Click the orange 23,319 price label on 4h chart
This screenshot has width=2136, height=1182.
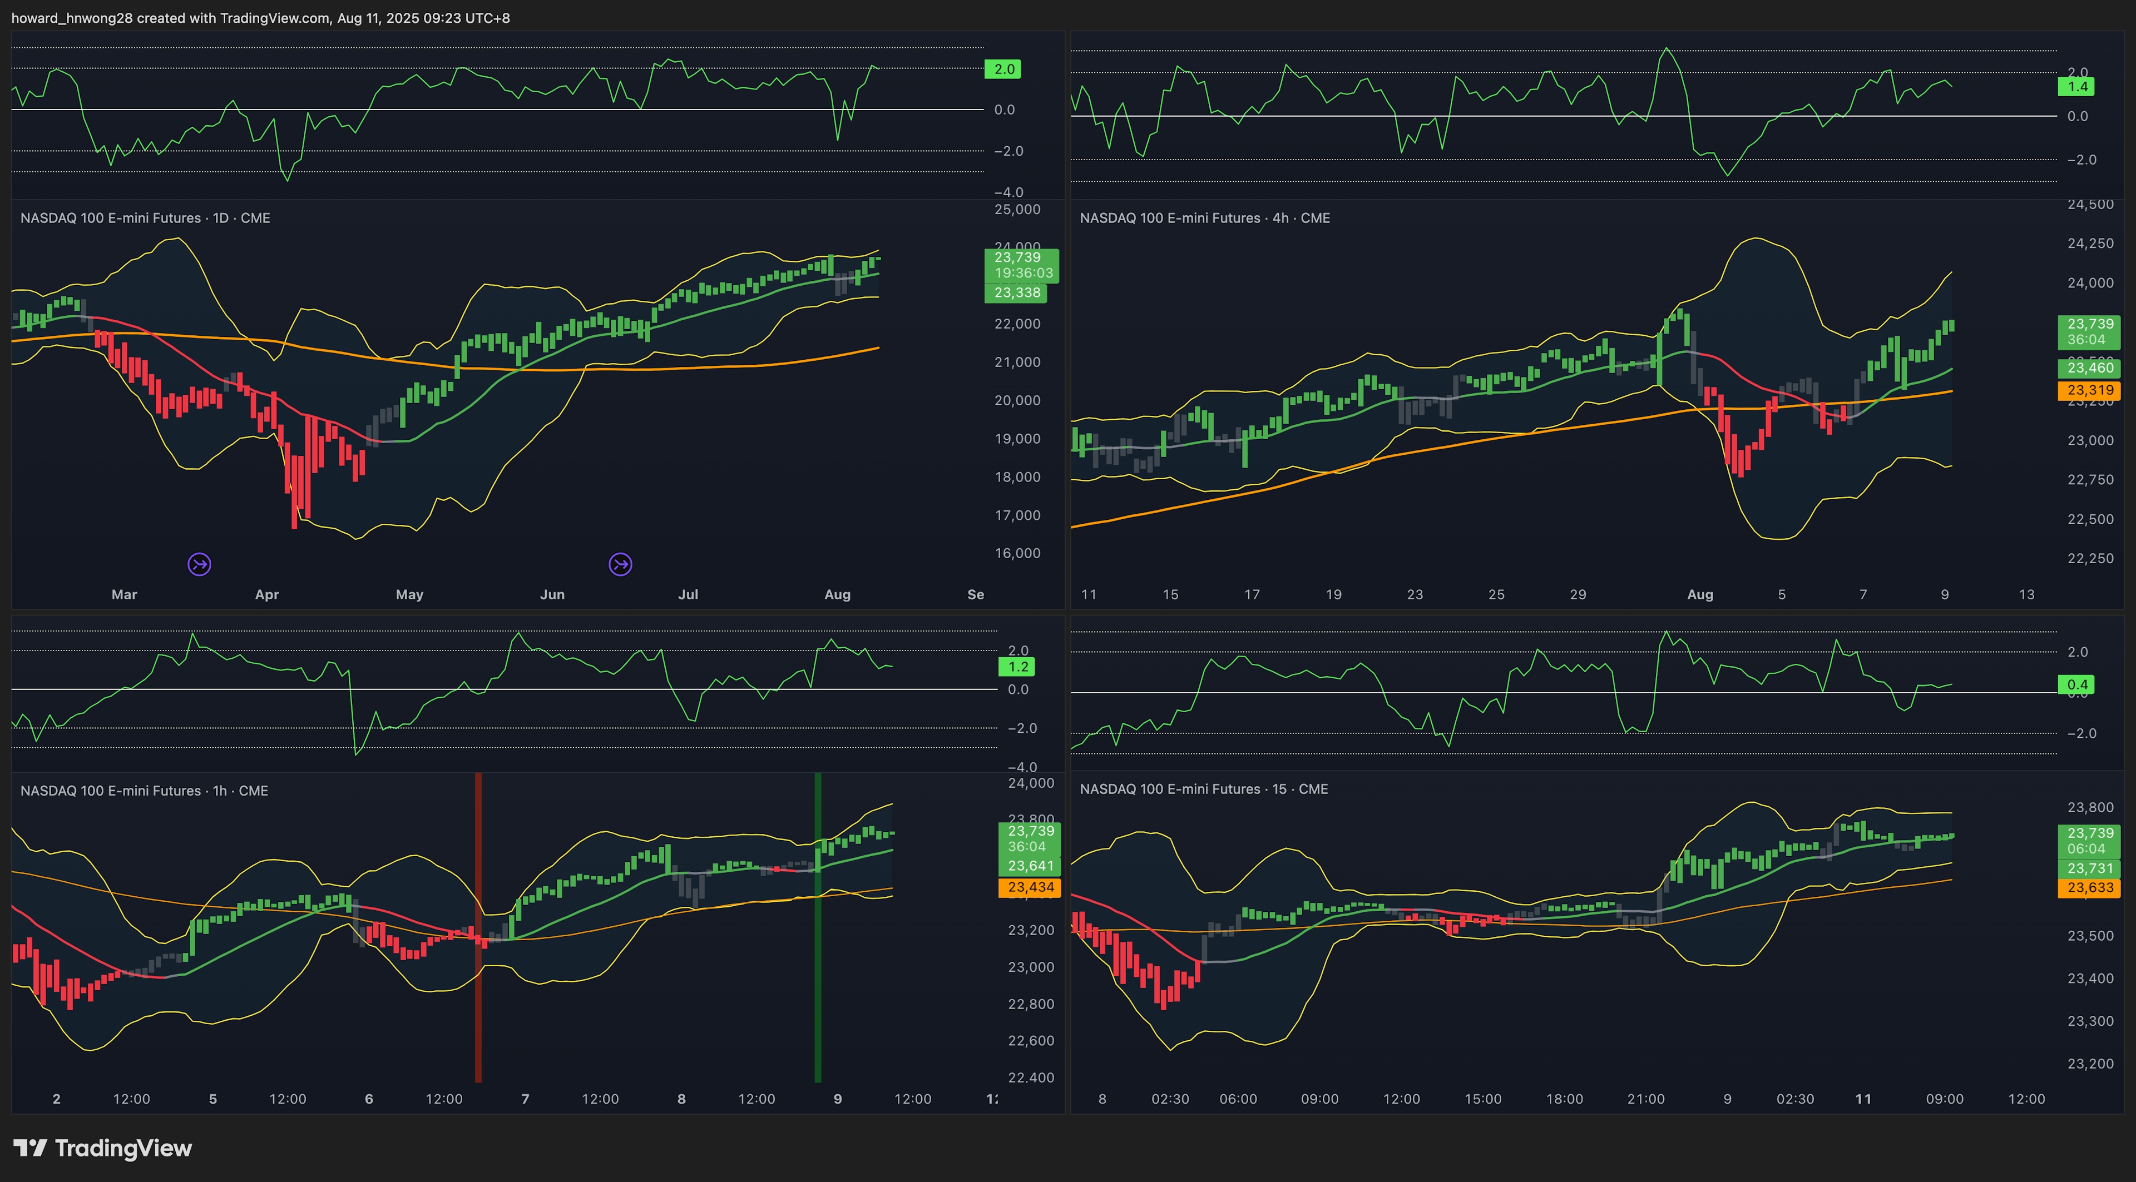pyautogui.click(x=2090, y=390)
